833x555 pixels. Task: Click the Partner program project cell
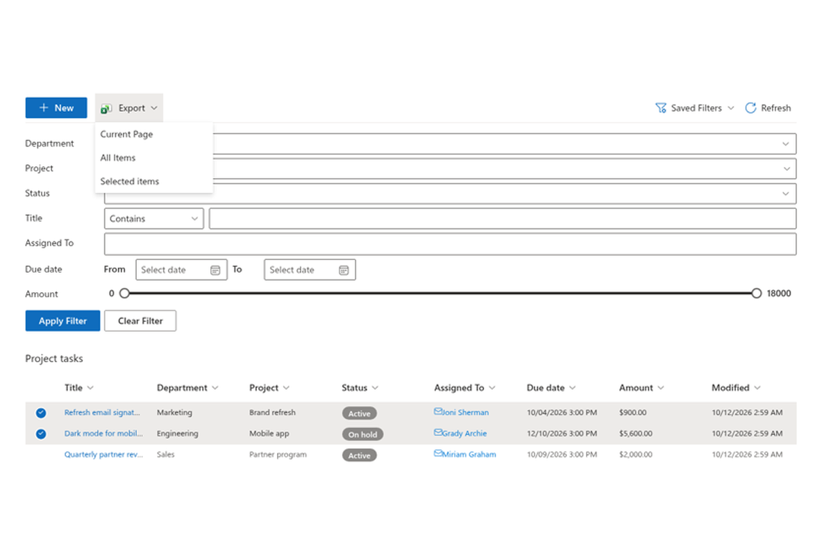pyautogui.click(x=278, y=455)
